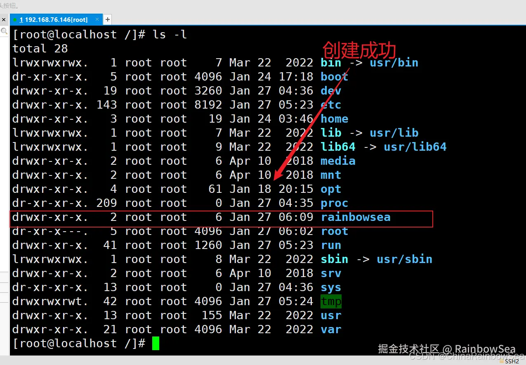Click the magnifier search icon in left sidebar
The width and height of the screenshot is (526, 365).
pyautogui.click(x=4, y=31)
